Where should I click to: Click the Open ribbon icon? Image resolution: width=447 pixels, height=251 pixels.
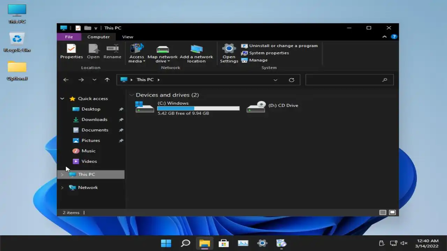(x=93, y=48)
